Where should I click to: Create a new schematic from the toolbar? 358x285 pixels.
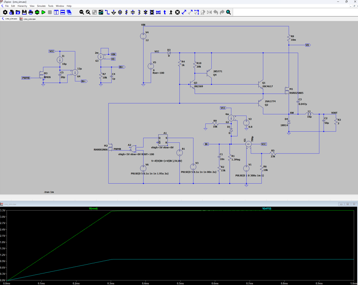tap(11, 12)
